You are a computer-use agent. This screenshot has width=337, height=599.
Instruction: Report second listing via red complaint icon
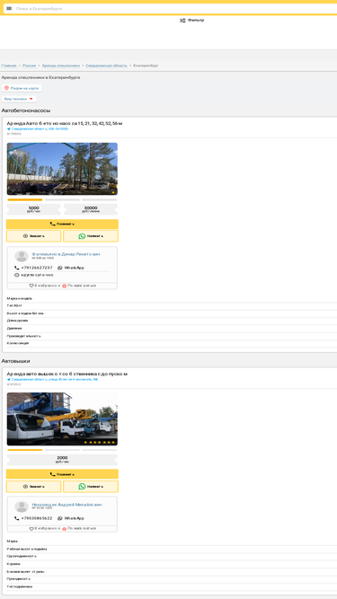click(64, 529)
